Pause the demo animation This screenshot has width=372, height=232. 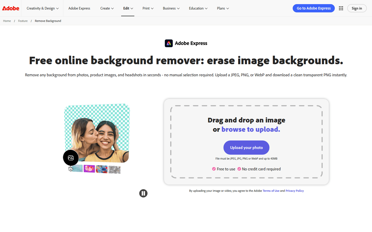[x=143, y=193]
